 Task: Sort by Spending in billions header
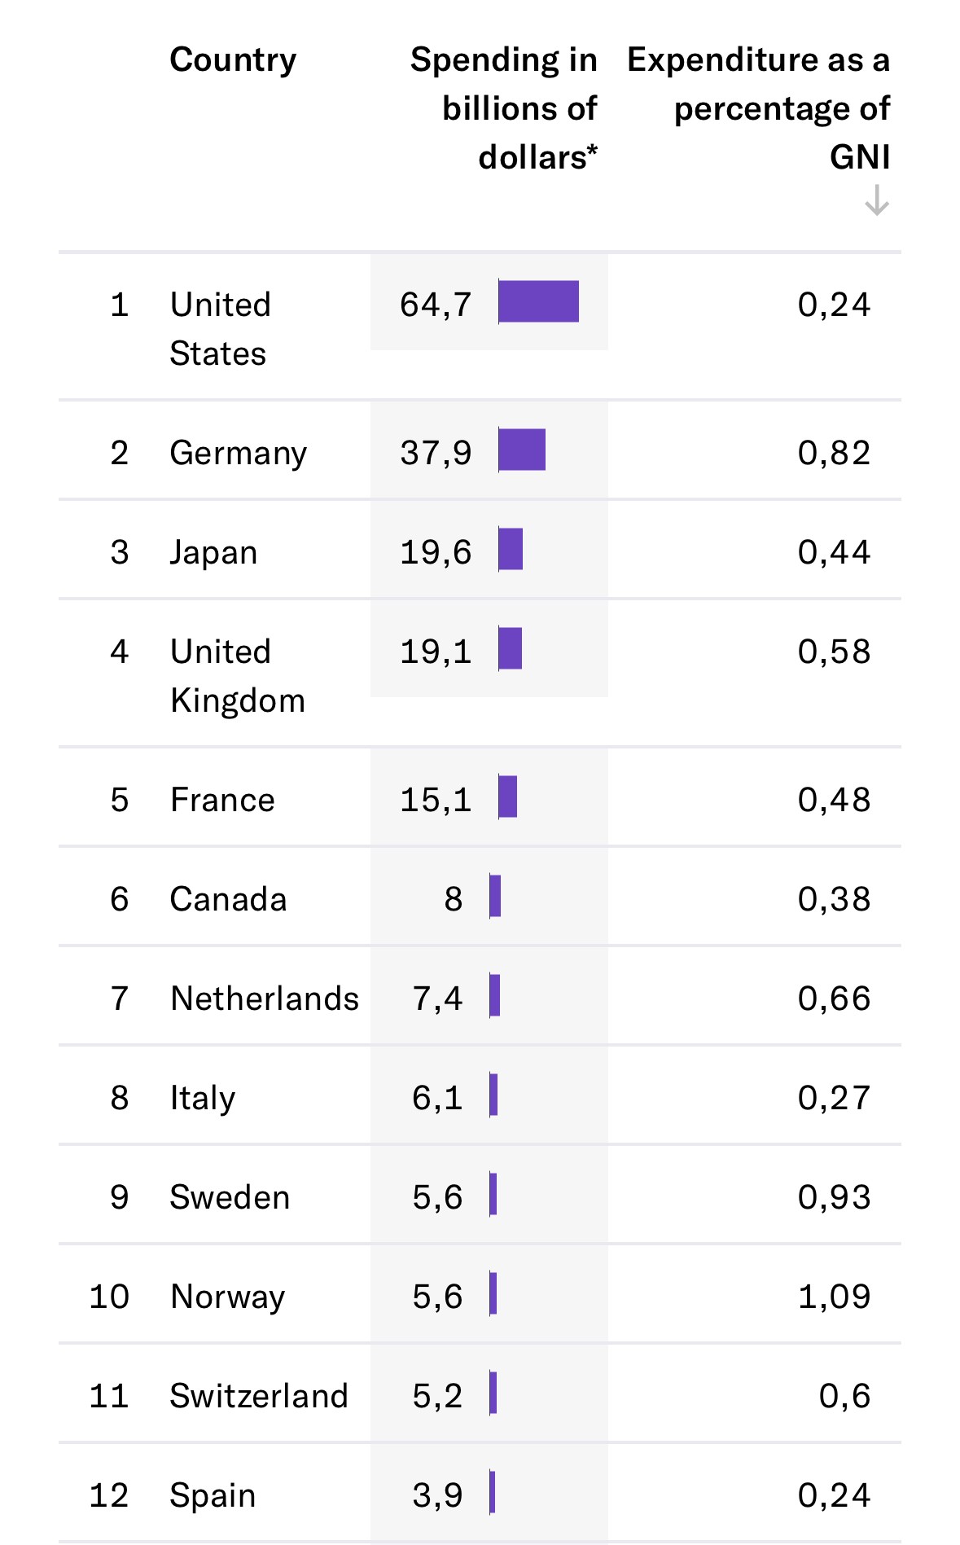tap(503, 108)
